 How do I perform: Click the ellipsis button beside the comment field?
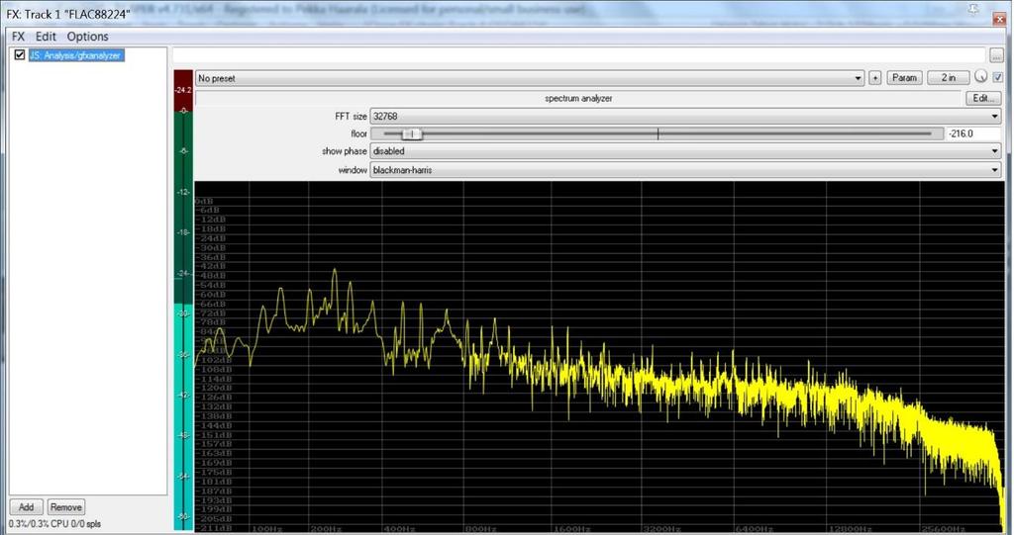coord(996,55)
